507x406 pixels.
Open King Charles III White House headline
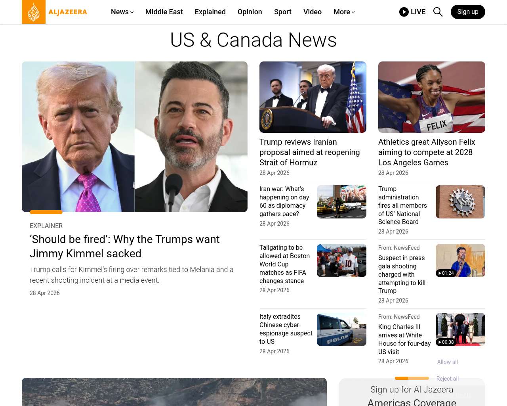(x=404, y=339)
